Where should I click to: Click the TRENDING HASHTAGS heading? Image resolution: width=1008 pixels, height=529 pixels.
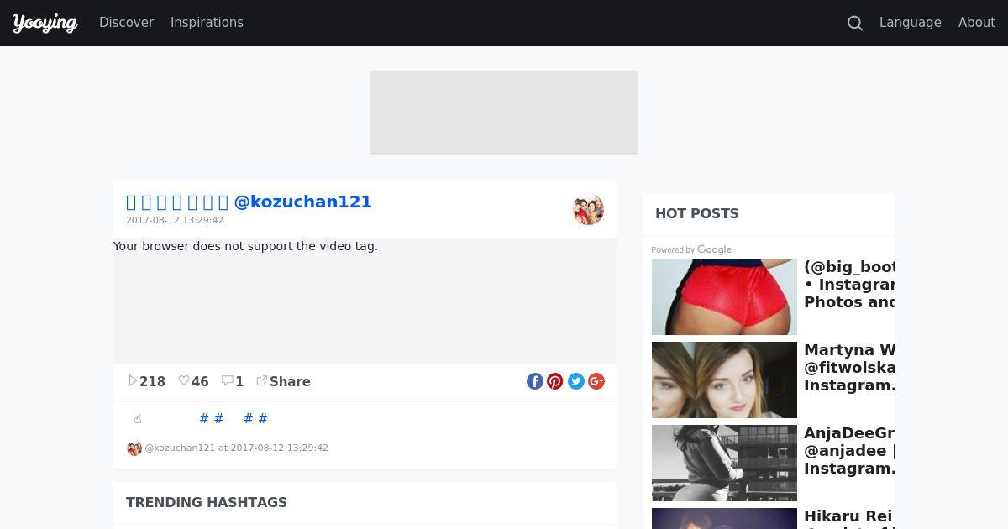tap(207, 502)
